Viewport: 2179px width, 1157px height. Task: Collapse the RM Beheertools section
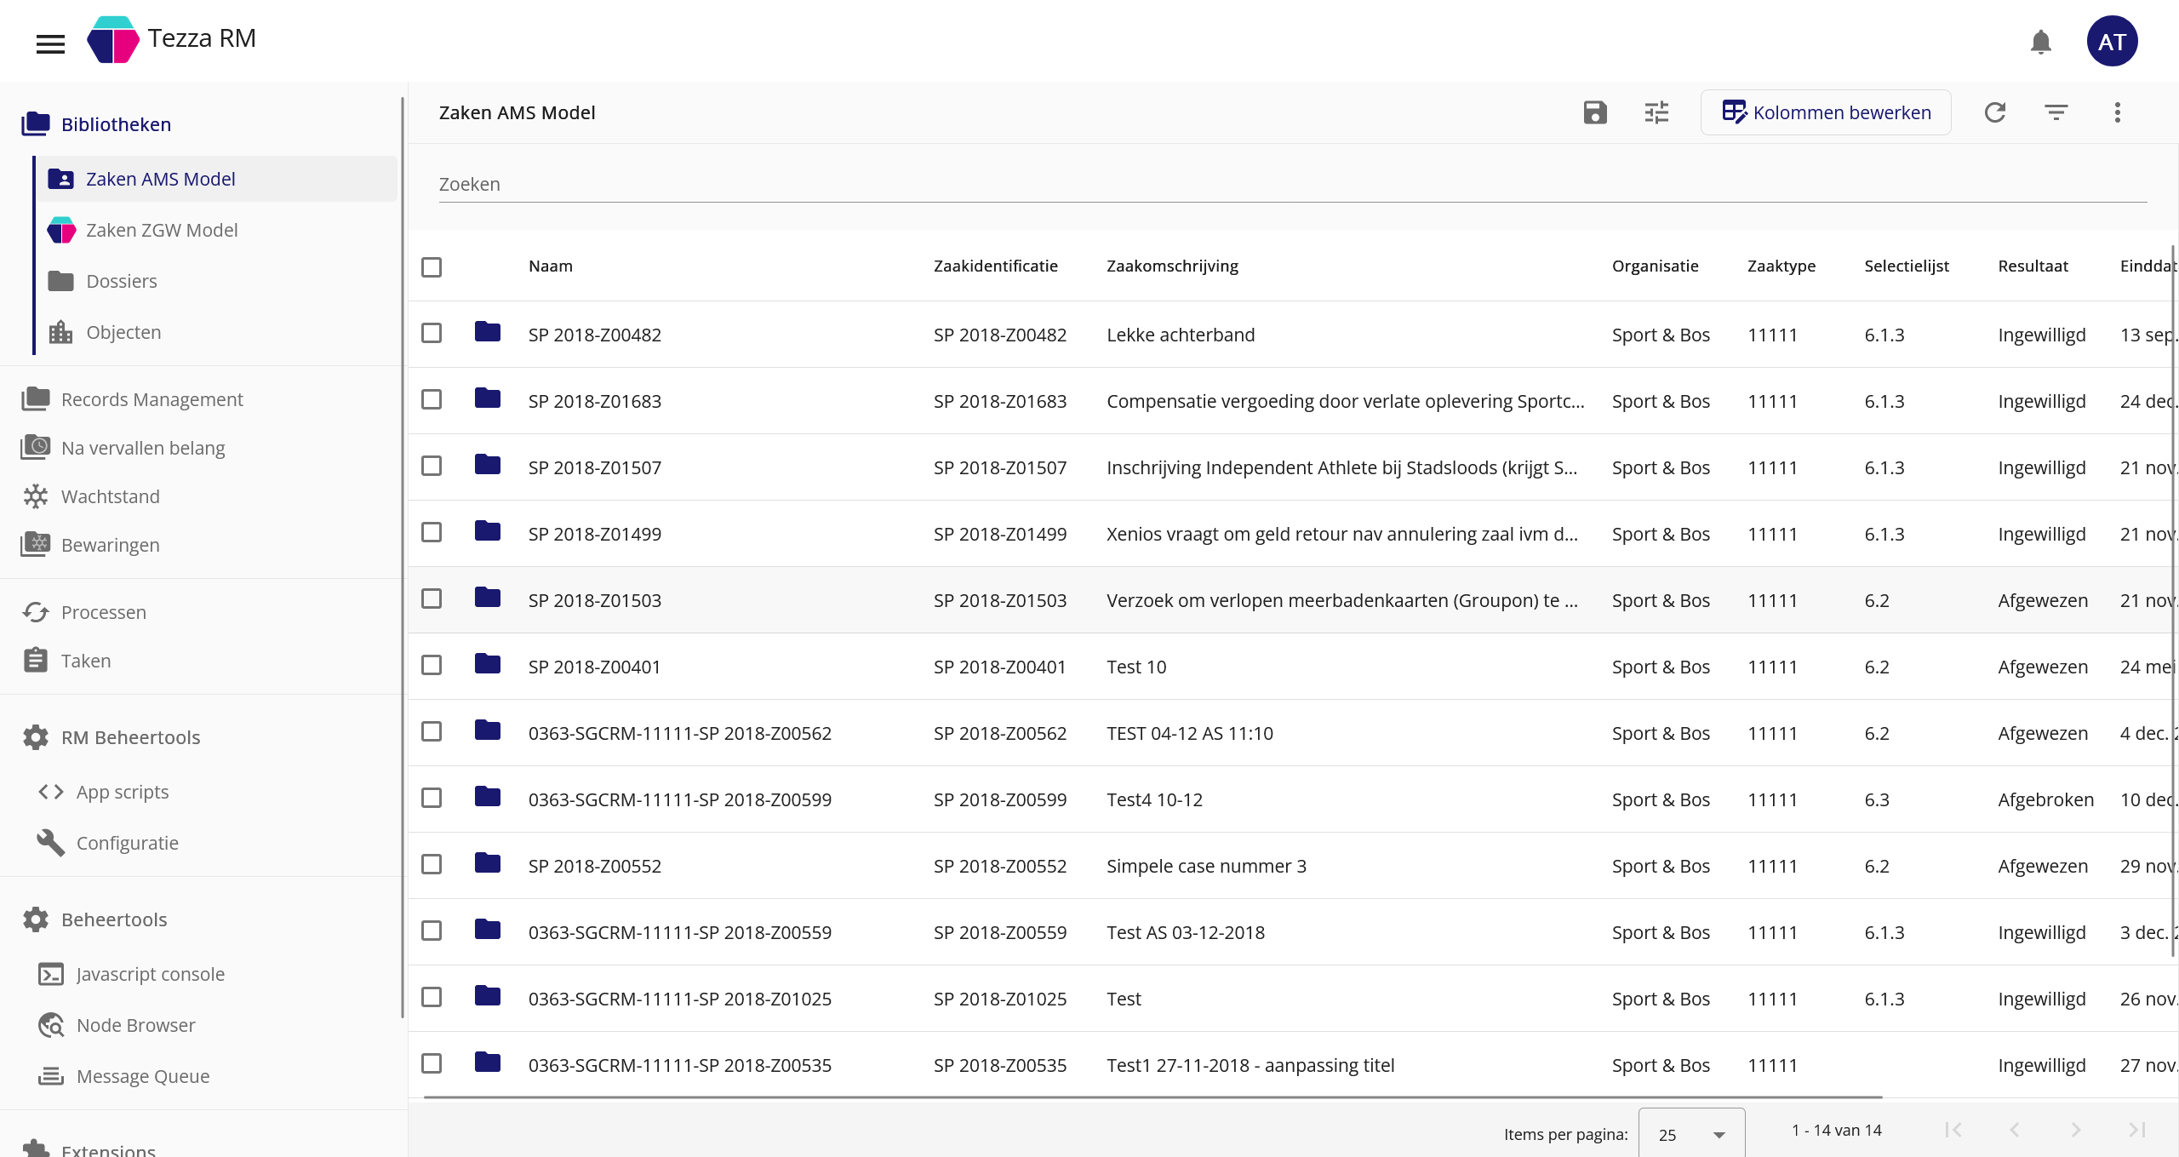(x=130, y=737)
